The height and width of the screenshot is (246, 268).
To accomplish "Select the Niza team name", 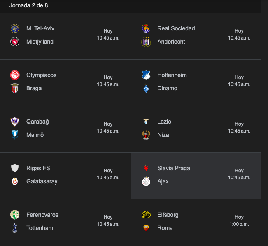I will click(x=163, y=135).
